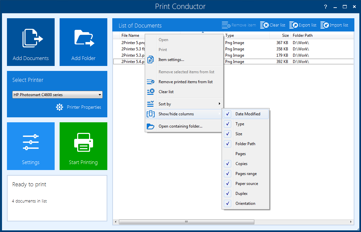
Task: Click the Help question mark button
Action: pos(326,7)
